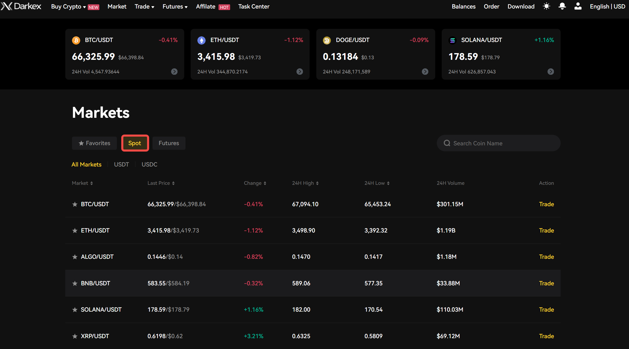Open notifications bell icon
The image size is (629, 349).
[x=562, y=6]
